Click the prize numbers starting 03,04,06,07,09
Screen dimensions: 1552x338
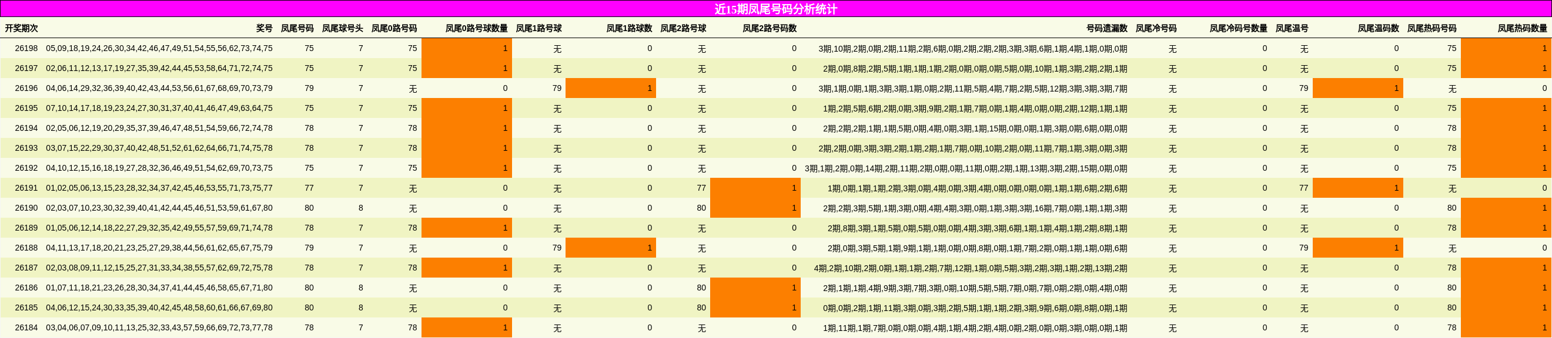(159, 327)
